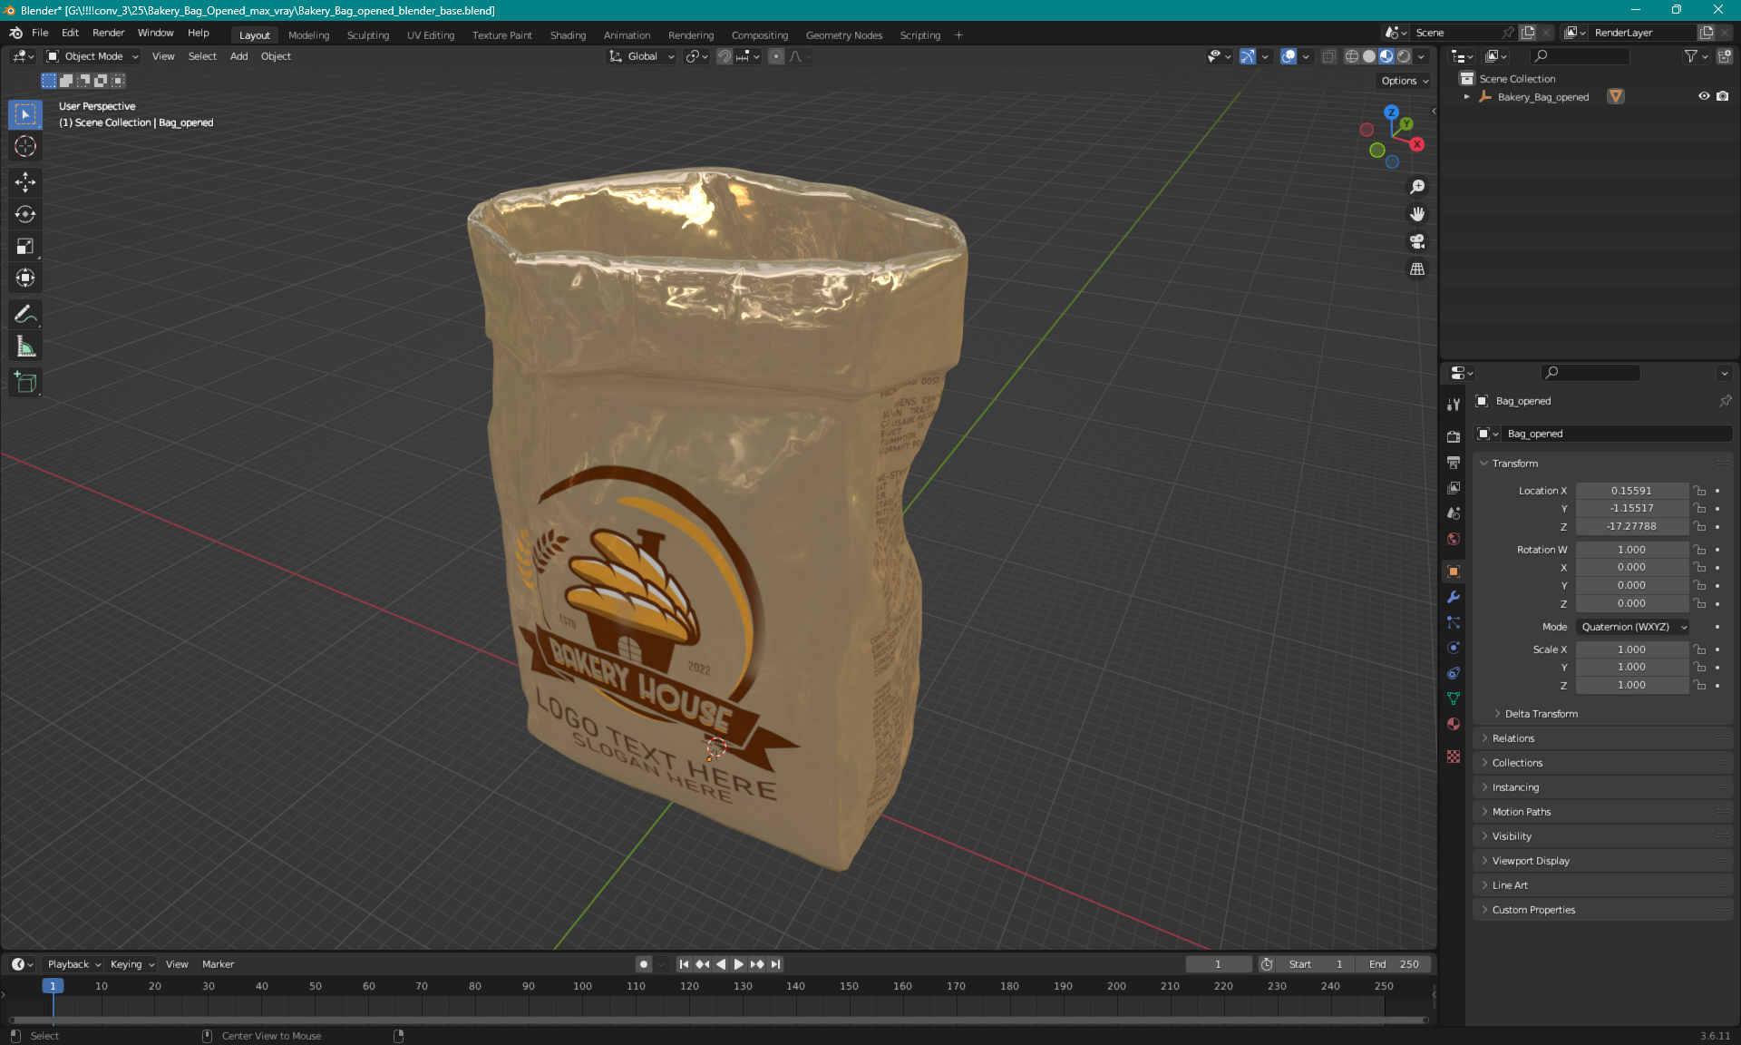The height and width of the screenshot is (1045, 1741).
Task: Open the Modifier properties wrench tab
Action: [1454, 597]
